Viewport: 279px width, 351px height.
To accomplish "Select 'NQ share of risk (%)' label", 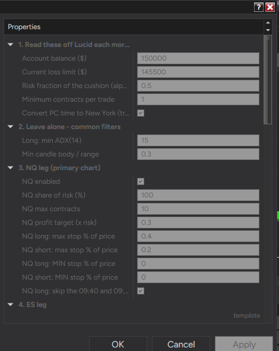I will click(x=53, y=195).
